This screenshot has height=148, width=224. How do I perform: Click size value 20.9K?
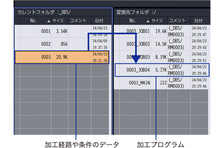coord(62,57)
